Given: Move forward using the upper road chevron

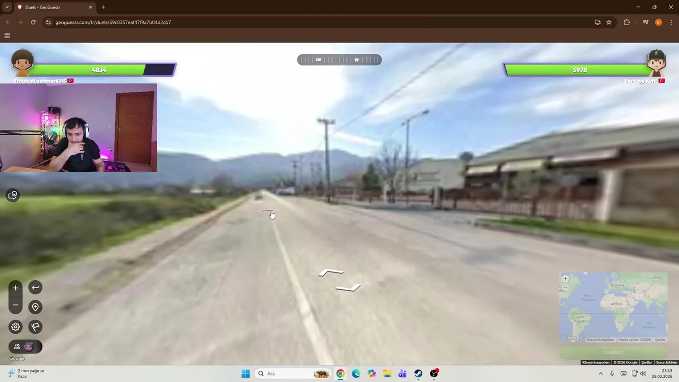Looking at the screenshot, I should [x=330, y=273].
